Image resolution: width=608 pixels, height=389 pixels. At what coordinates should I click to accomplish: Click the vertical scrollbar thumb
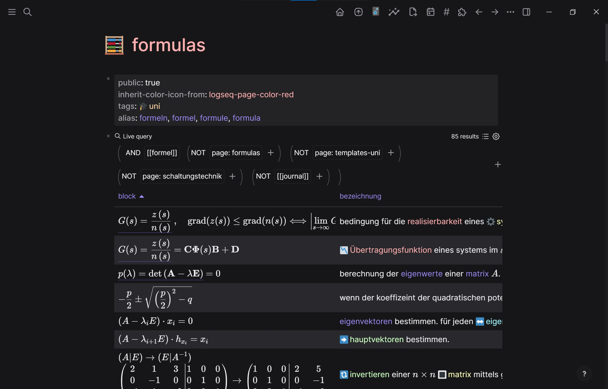[606, 43]
